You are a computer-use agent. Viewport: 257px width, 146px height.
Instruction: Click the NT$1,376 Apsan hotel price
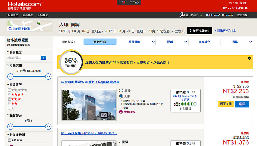coord(236,142)
